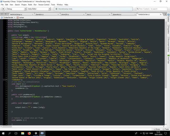Open the clock showing 12.35
Image resolution: width=170 pixels, height=136 pixels.
[x=158, y=133]
